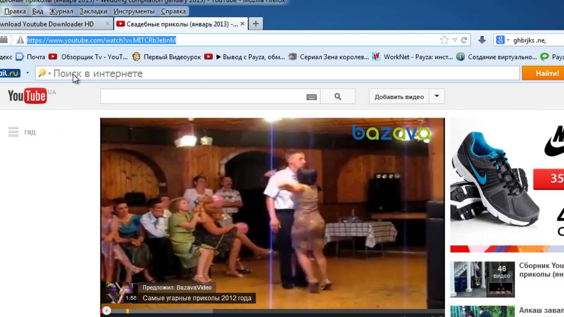Click the Найти! search button

[x=543, y=73]
